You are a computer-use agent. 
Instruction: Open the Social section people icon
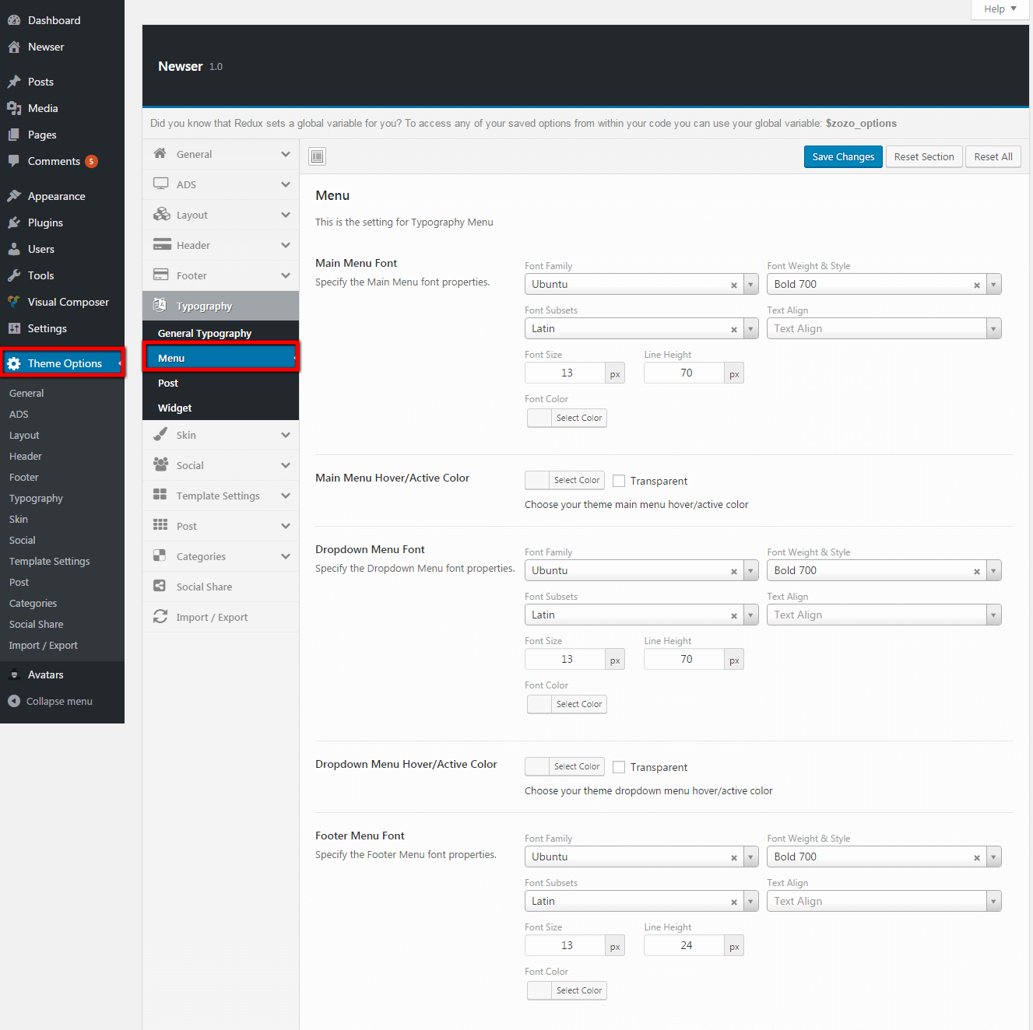(x=160, y=464)
